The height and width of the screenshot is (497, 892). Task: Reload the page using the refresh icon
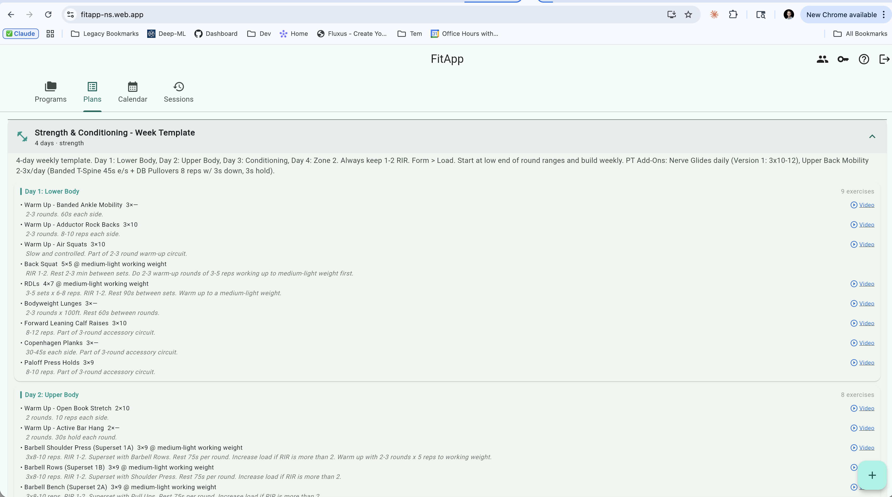(x=48, y=15)
